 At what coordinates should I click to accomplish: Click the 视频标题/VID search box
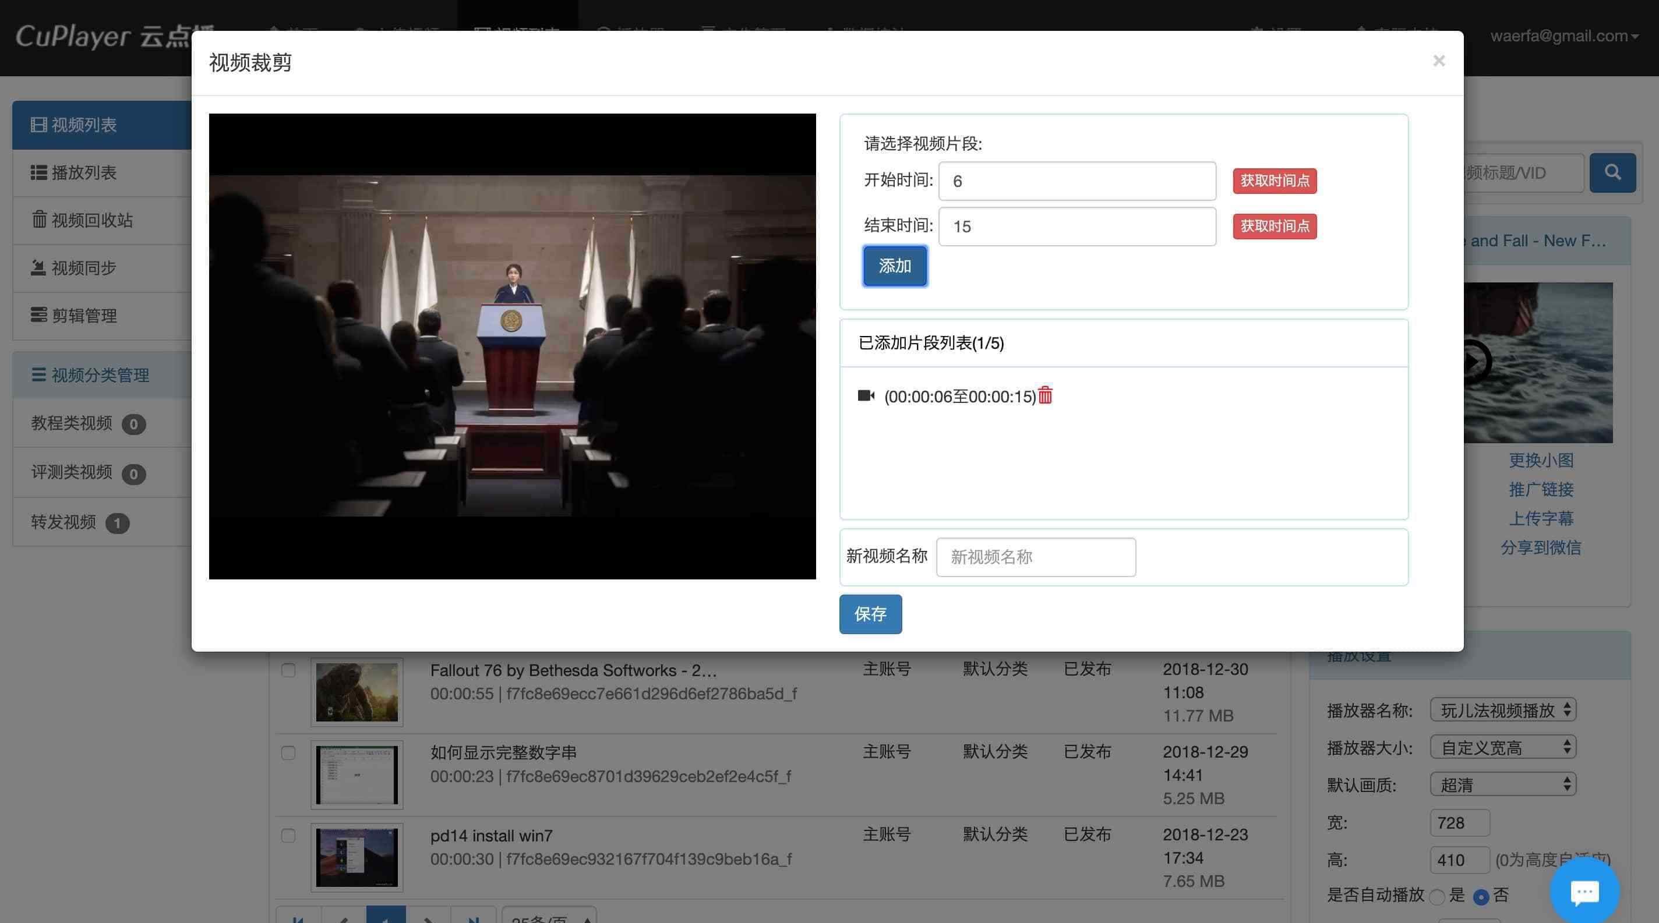click(1523, 172)
